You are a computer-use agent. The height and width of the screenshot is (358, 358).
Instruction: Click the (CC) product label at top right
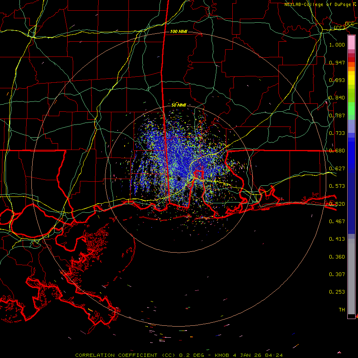[x=339, y=27]
